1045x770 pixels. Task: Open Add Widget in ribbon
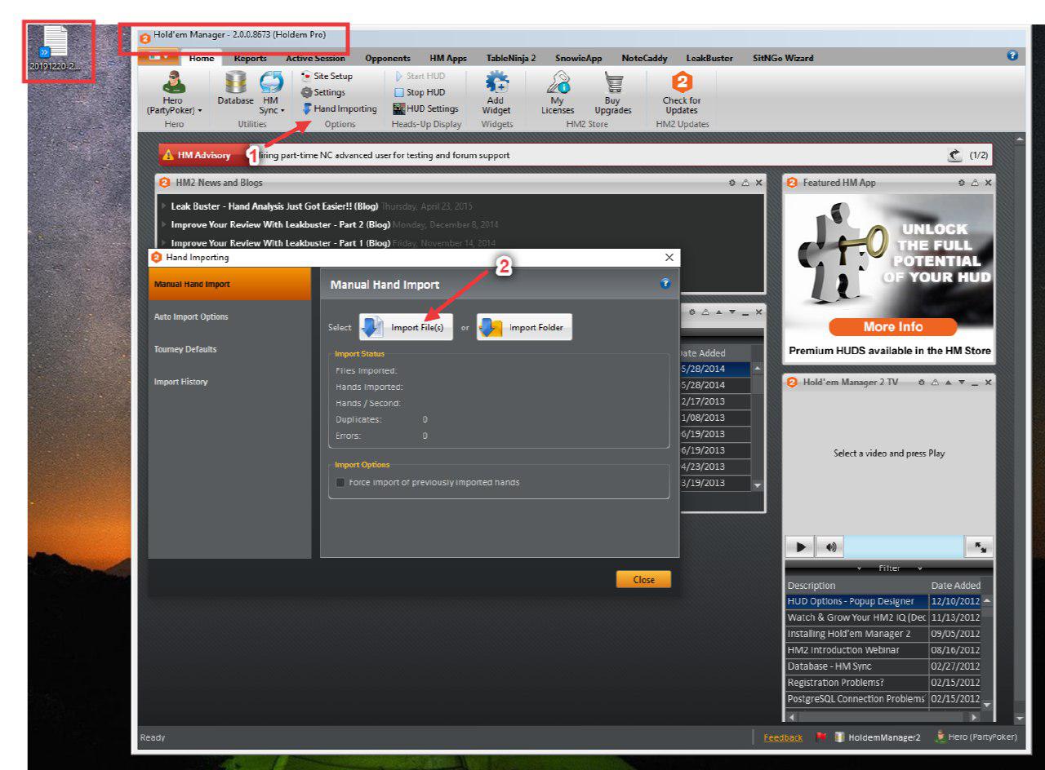click(496, 86)
